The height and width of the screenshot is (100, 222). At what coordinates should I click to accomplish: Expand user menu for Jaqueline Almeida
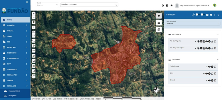click(x=208, y=5)
